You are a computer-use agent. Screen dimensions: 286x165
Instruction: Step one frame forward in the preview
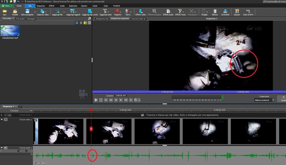pyautogui.click(x=121, y=100)
